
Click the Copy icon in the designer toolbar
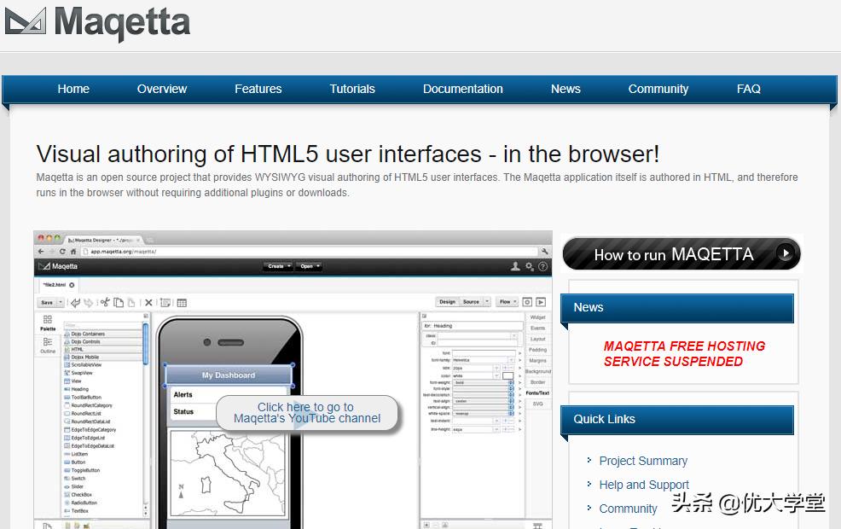(x=119, y=303)
